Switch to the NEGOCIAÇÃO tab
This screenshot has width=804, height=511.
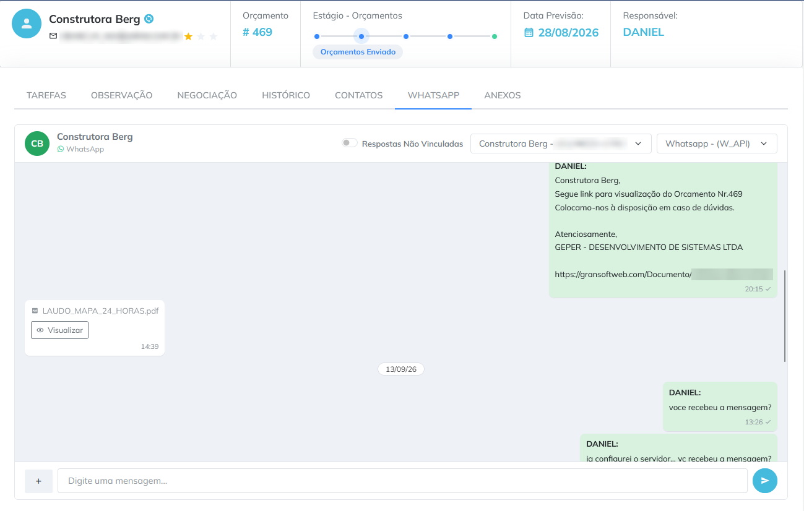pos(207,95)
